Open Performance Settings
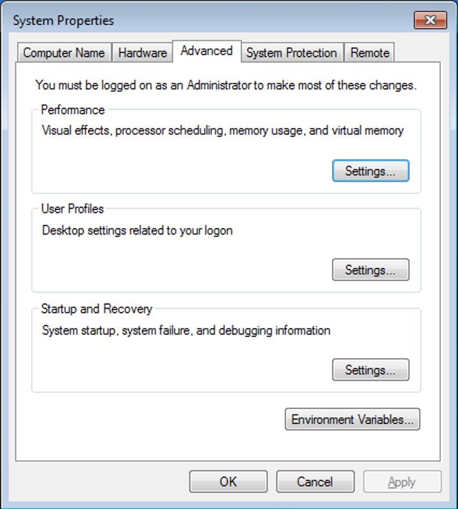The image size is (458, 509). click(371, 171)
